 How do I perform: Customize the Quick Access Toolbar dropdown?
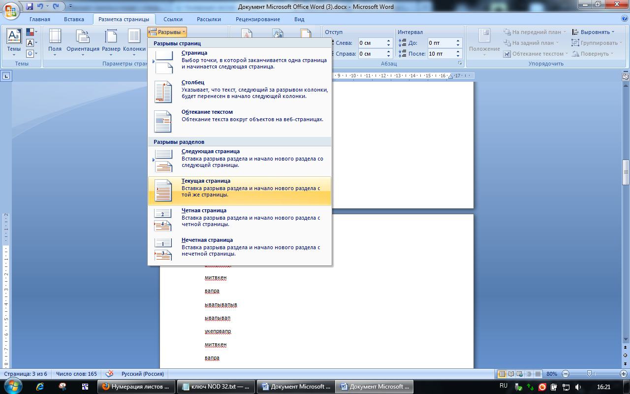click(70, 6)
